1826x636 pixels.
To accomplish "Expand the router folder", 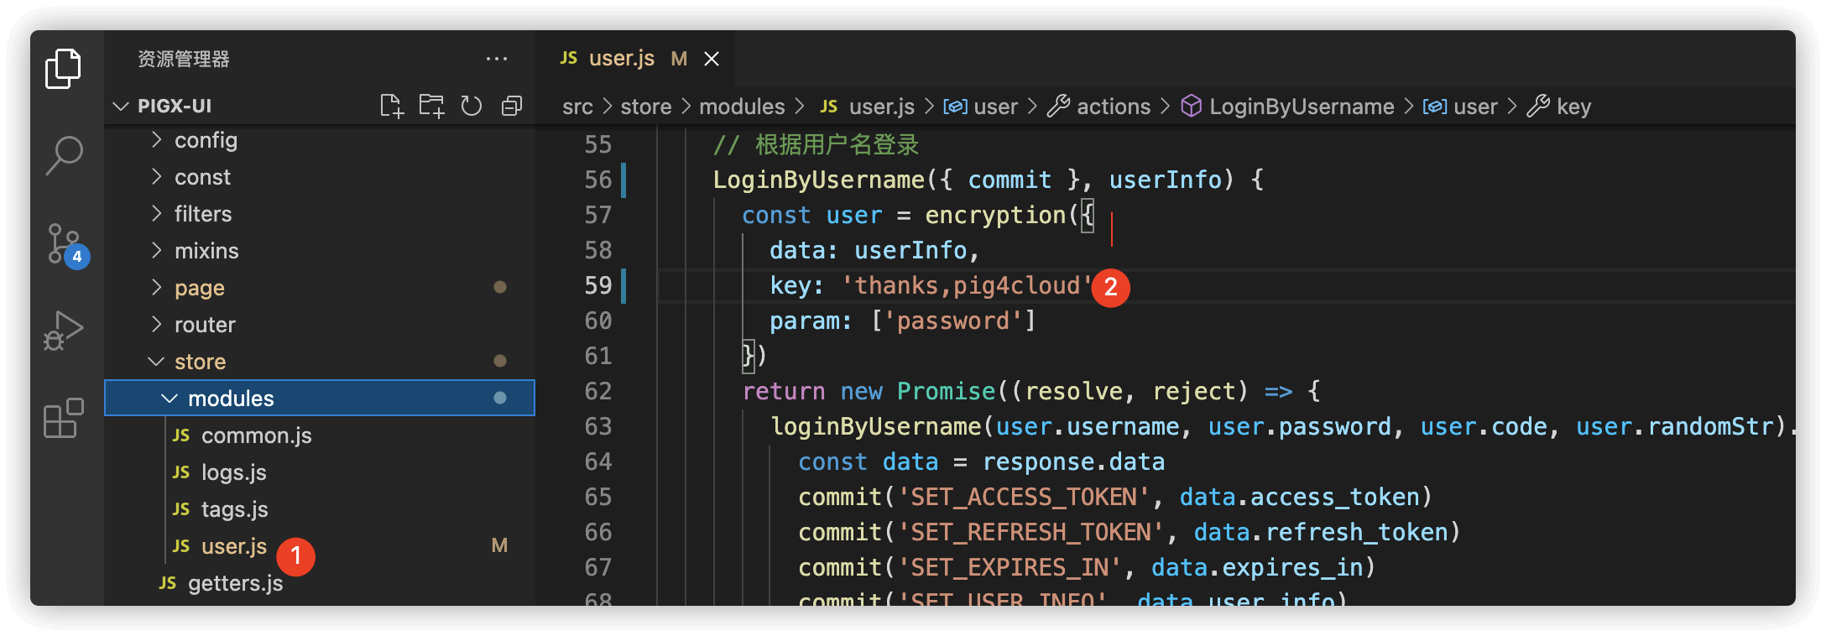I will tap(205, 325).
